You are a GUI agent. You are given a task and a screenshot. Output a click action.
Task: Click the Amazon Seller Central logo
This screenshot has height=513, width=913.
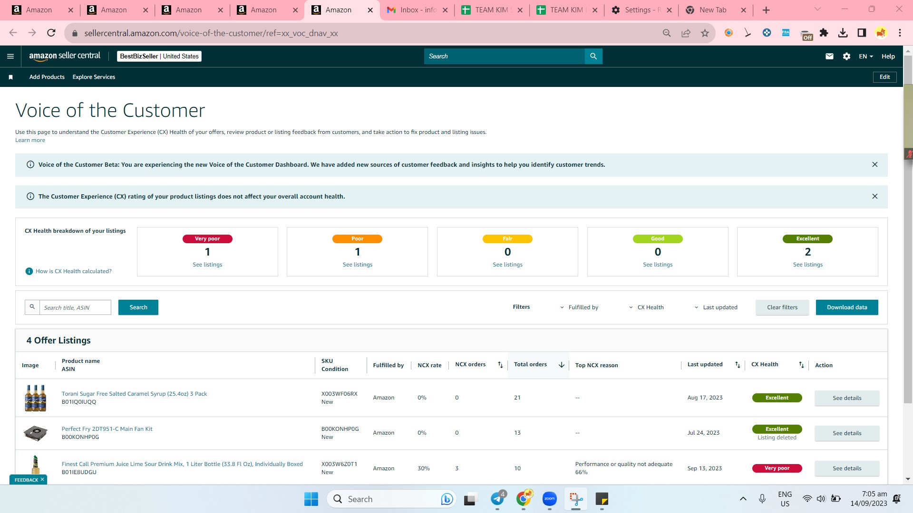65,56
